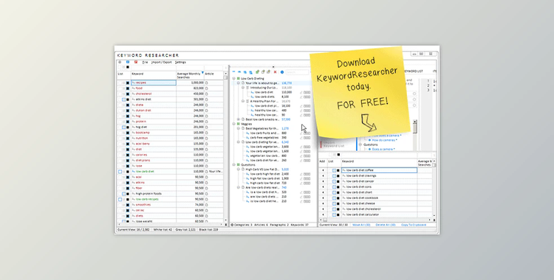Sort by the Keyword column header in left list
The image size is (554, 280).
pos(137,74)
